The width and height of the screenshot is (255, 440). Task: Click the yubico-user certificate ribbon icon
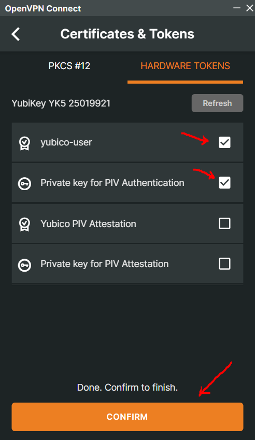pos(25,143)
